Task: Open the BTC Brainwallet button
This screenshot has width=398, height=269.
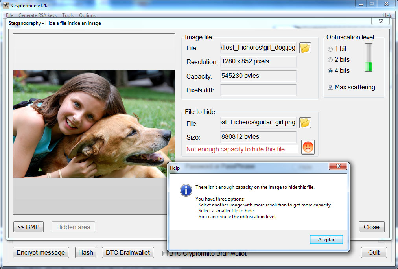Action: [128, 252]
